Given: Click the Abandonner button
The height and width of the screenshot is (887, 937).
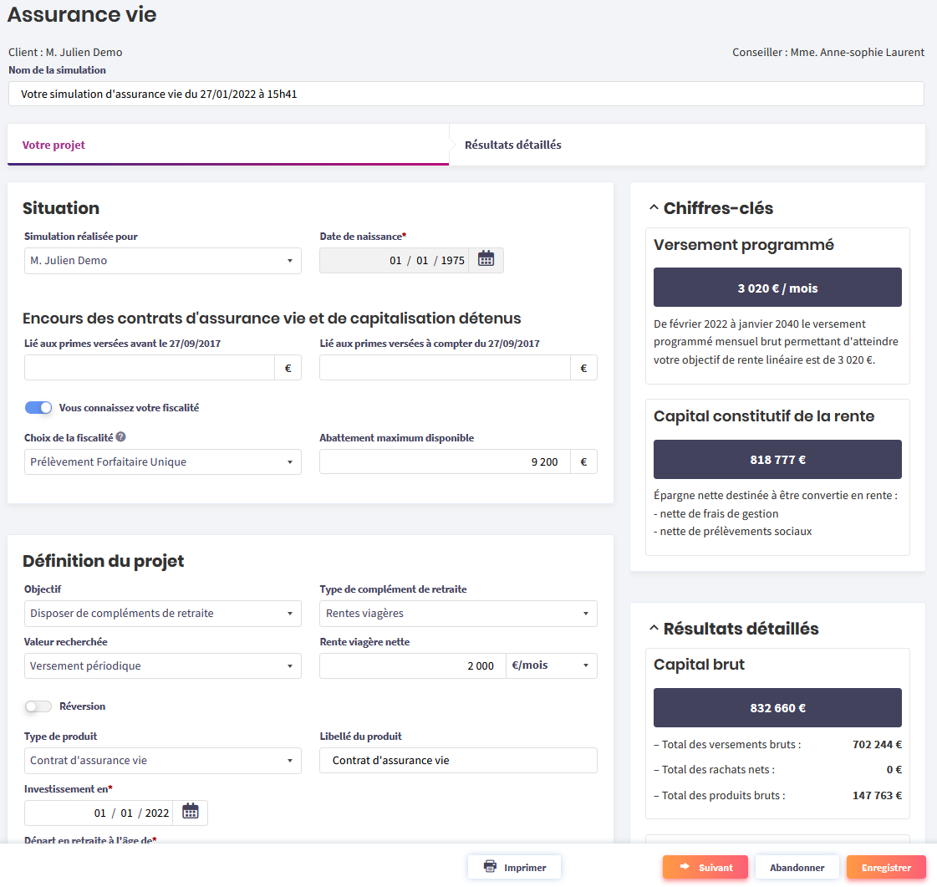Looking at the screenshot, I should coord(797,867).
